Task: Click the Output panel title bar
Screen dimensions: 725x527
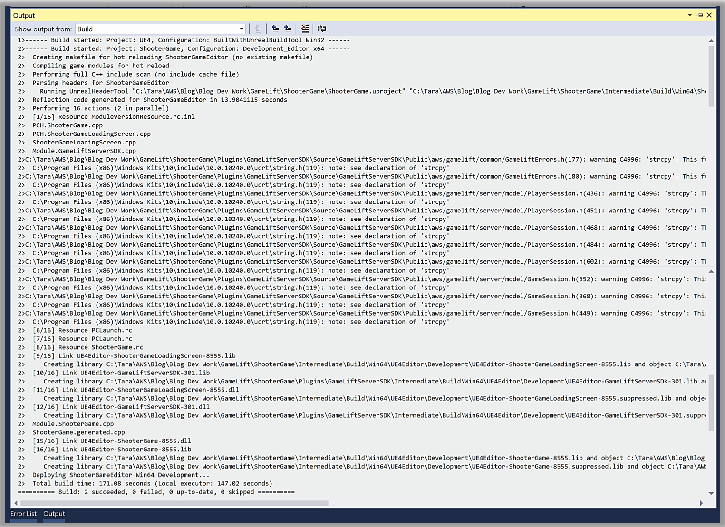Action: [333, 15]
